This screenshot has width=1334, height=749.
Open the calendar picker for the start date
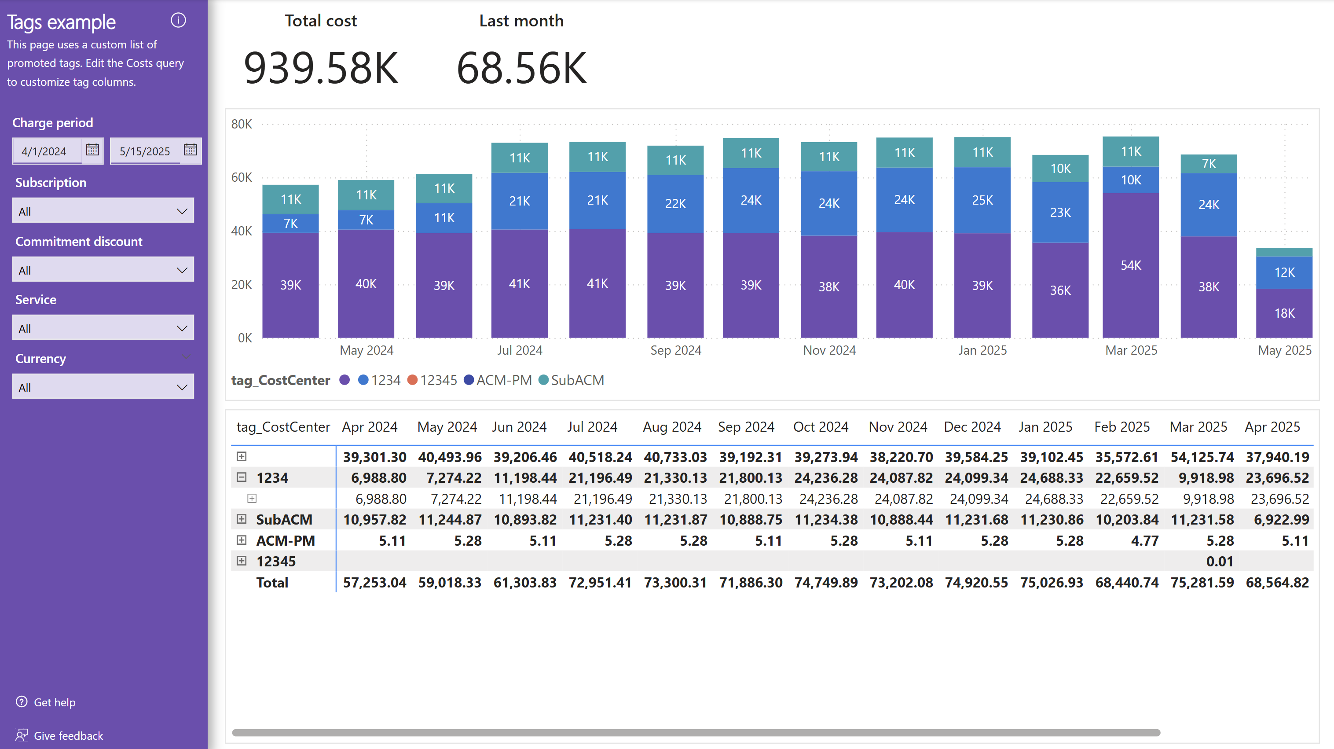[92, 151]
